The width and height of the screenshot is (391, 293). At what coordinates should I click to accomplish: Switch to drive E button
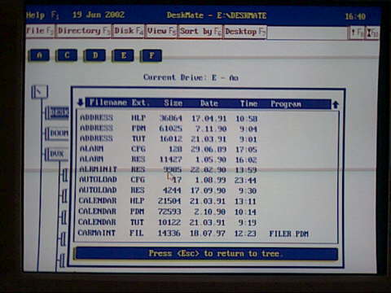point(123,55)
